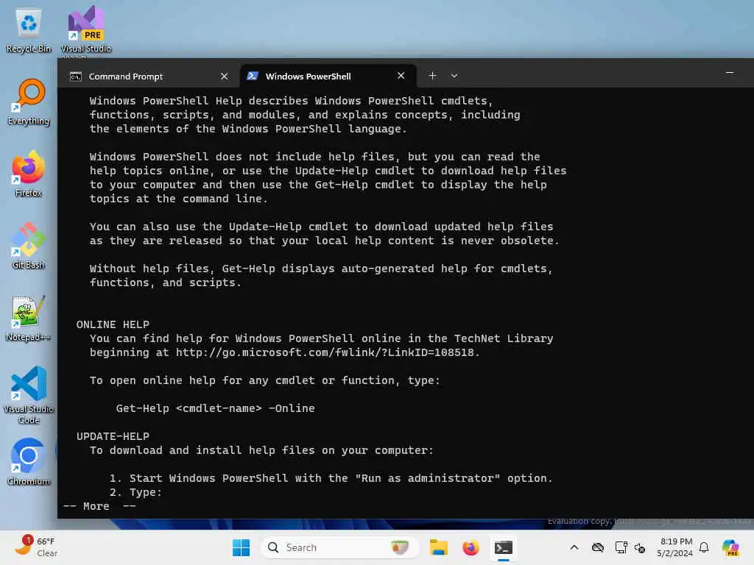The height and width of the screenshot is (565, 754).
Task: Click the Terminal taskbar icon
Action: [x=504, y=547]
